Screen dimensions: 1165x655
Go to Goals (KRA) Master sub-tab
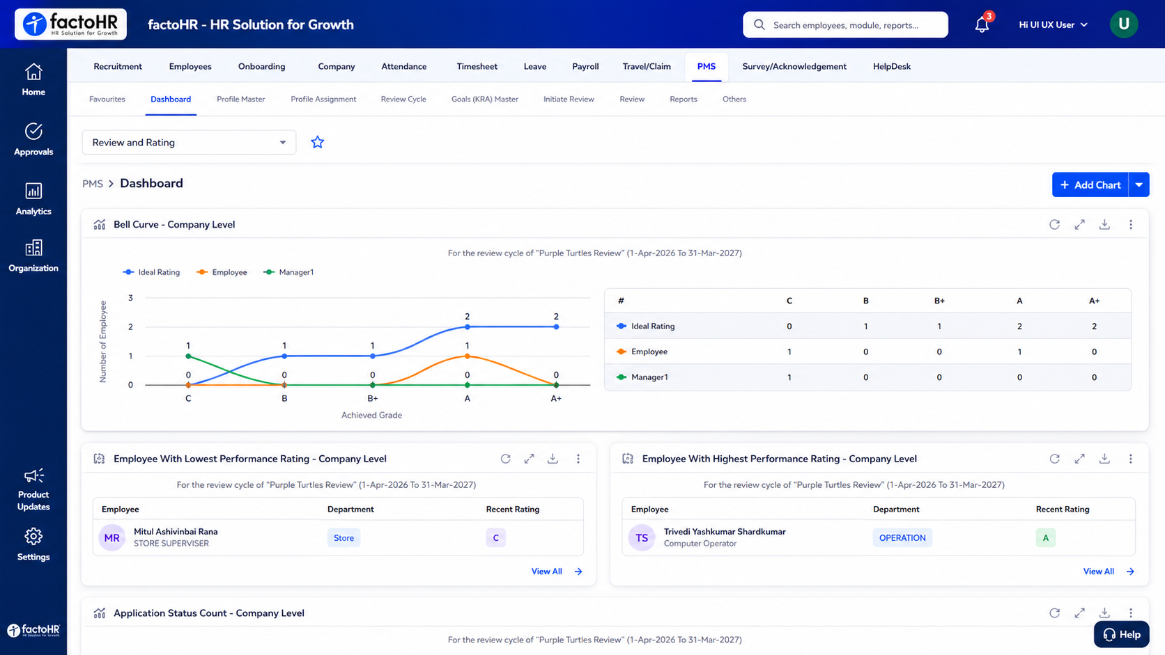[485, 99]
